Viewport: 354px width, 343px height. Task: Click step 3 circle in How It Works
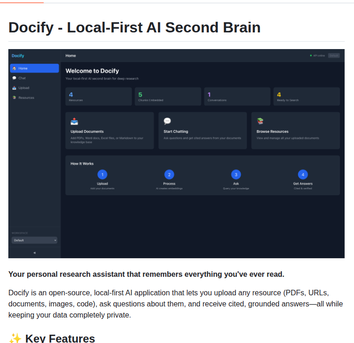pyautogui.click(x=236, y=175)
